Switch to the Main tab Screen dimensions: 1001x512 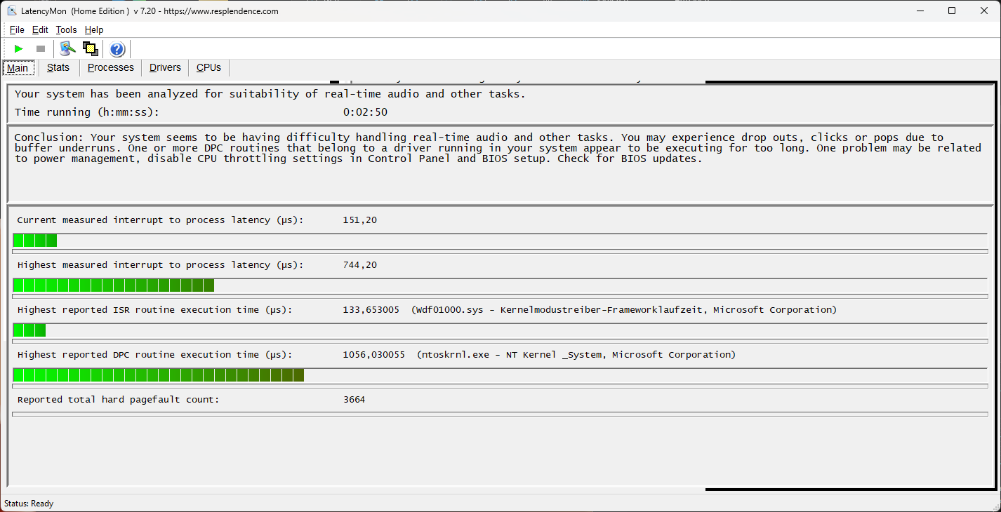click(18, 68)
